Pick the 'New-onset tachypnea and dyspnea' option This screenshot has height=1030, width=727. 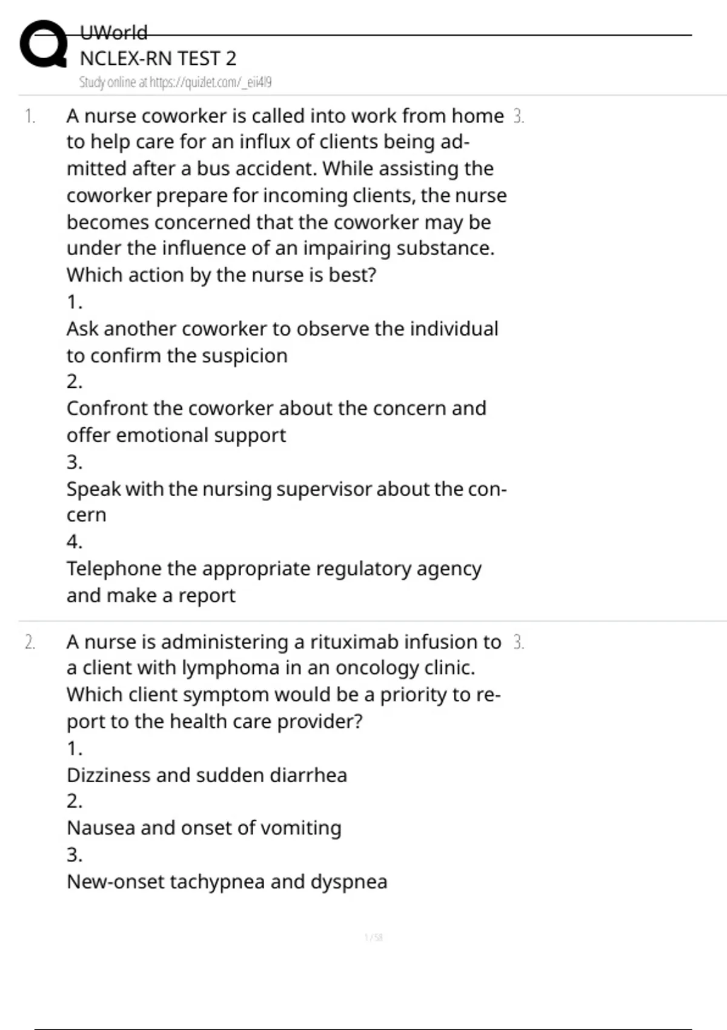coord(227,882)
